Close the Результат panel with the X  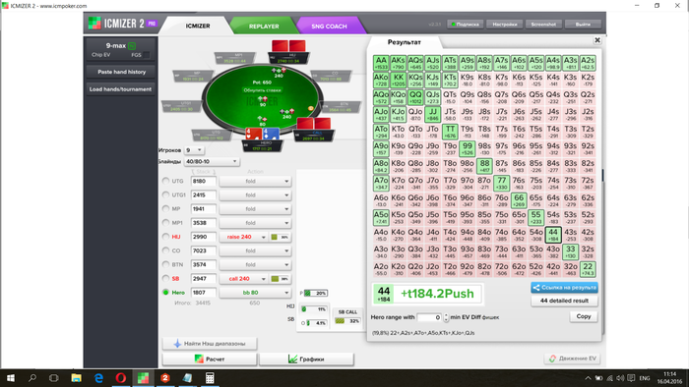(x=597, y=40)
